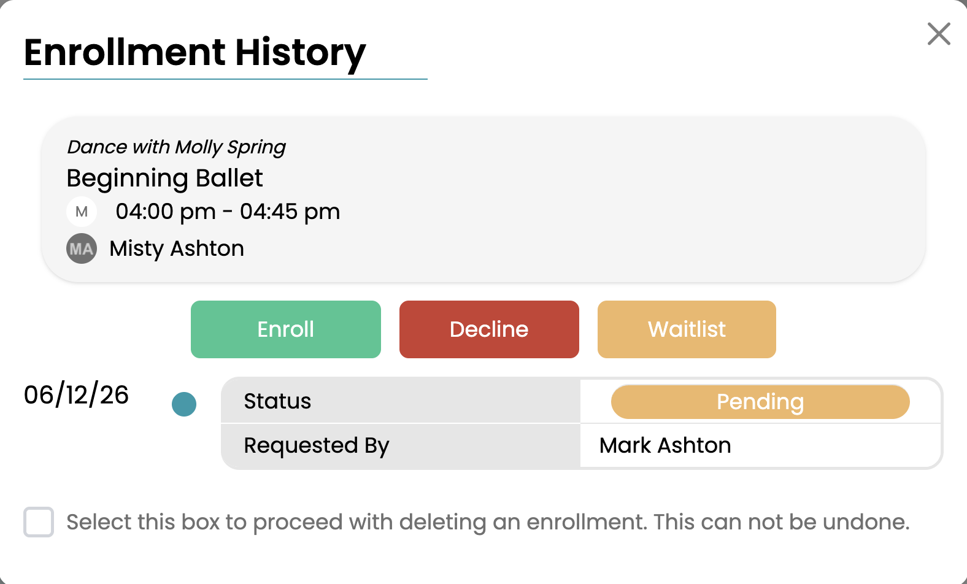Click the Enrollment History heading
The height and width of the screenshot is (584, 967).
click(x=195, y=53)
